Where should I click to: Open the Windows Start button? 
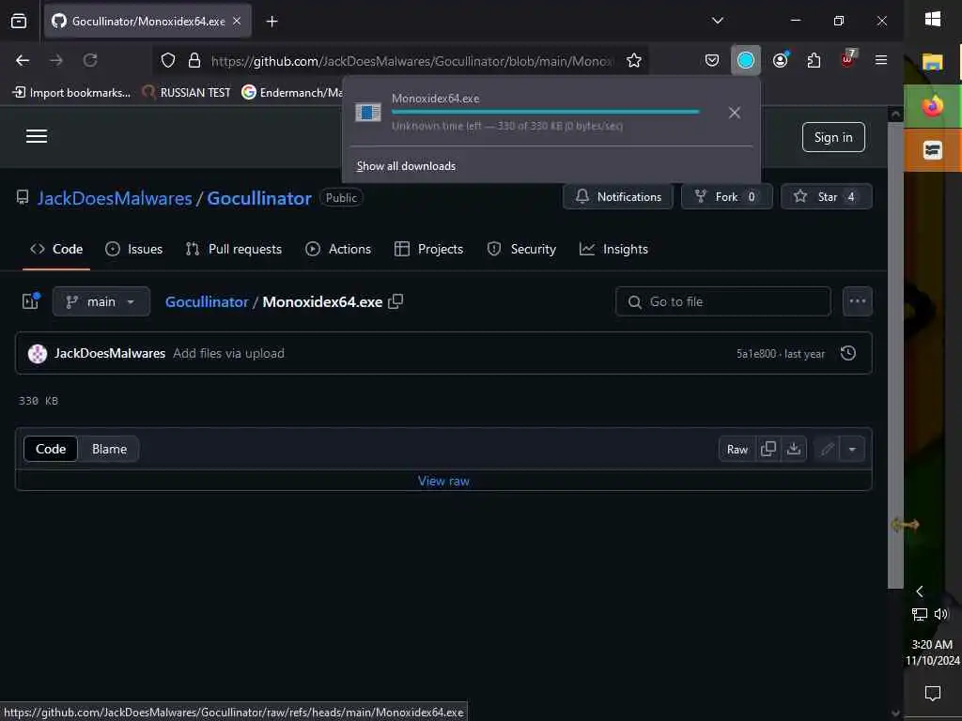(x=933, y=20)
